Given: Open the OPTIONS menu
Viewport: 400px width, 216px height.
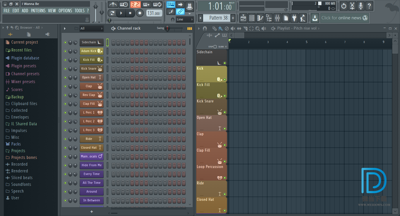Looking at the screenshot, I should 65,11.
